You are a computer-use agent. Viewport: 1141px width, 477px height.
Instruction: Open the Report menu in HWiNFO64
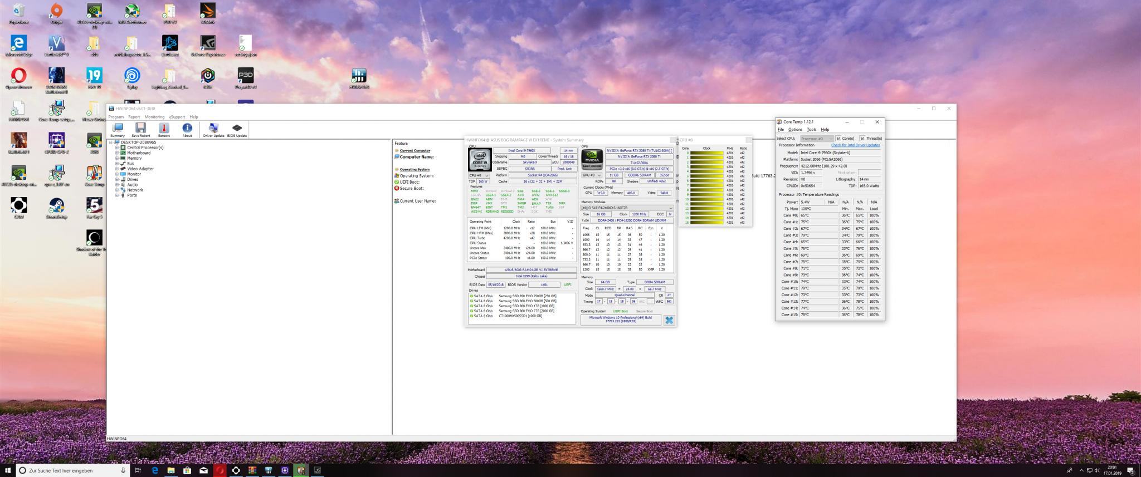[134, 117]
